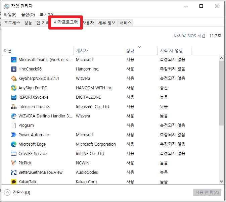Open the 파일(F) menu
The image size is (226, 202).
pos(10,14)
